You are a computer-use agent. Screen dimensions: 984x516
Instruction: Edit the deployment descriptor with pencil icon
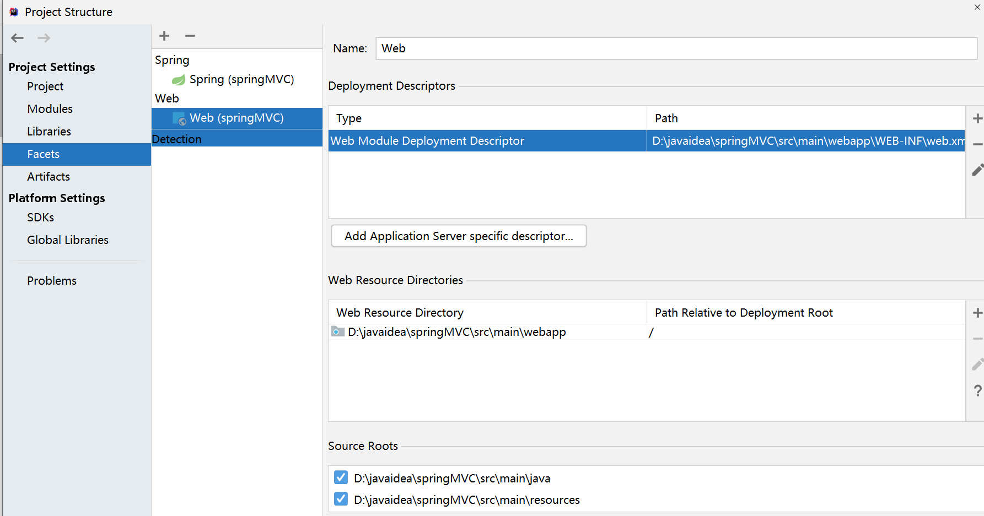[977, 170]
